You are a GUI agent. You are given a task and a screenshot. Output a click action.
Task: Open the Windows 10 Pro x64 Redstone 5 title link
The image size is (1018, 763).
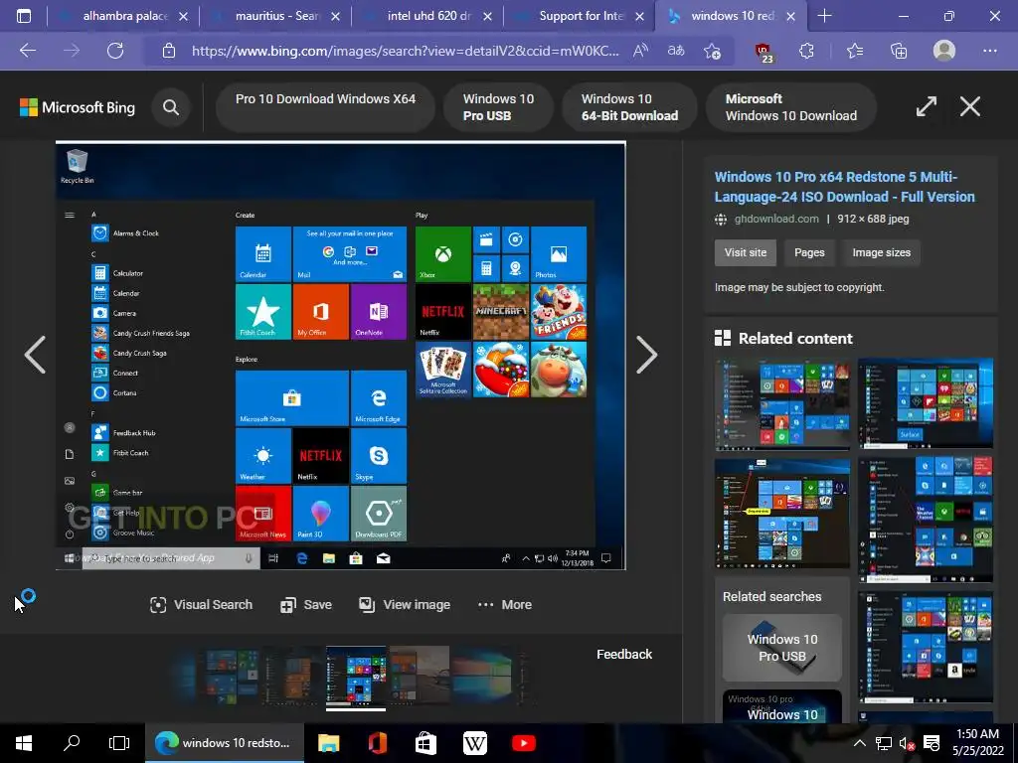pos(845,187)
